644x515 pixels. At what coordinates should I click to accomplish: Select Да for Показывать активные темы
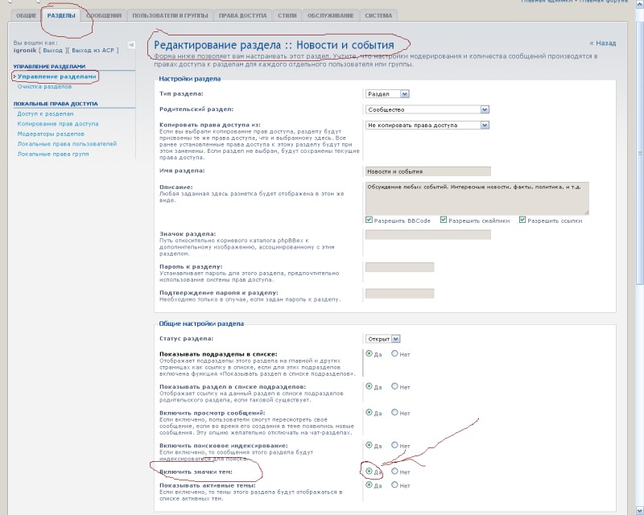369,486
